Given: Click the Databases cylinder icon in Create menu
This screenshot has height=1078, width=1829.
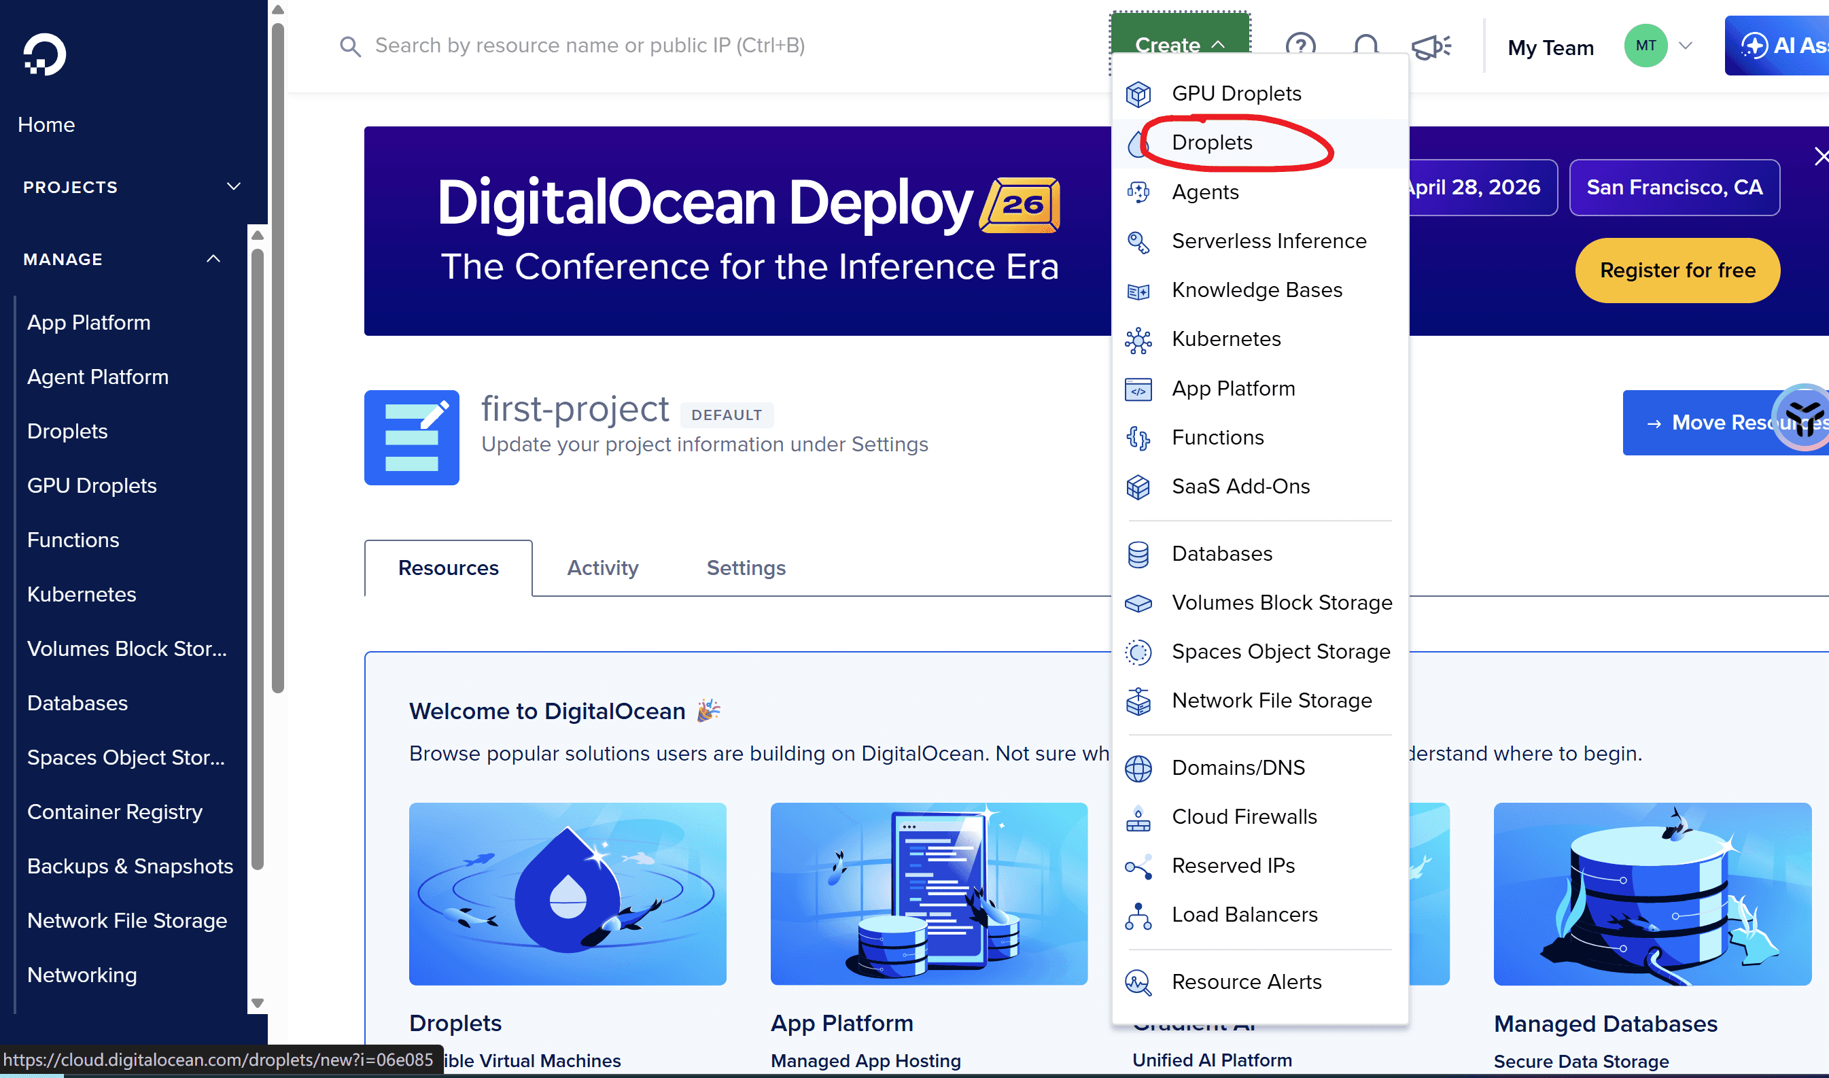Looking at the screenshot, I should pyautogui.click(x=1138, y=554).
